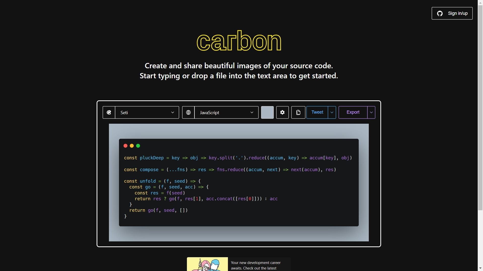Click the 'const pluckDeep' code line

point(238,158)
